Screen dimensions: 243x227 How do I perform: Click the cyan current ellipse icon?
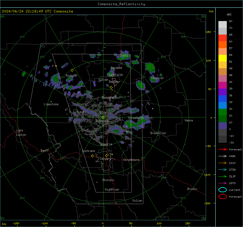(x=222, y=190)
